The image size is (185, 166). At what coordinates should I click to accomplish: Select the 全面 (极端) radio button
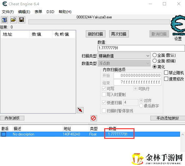[154, 61]
